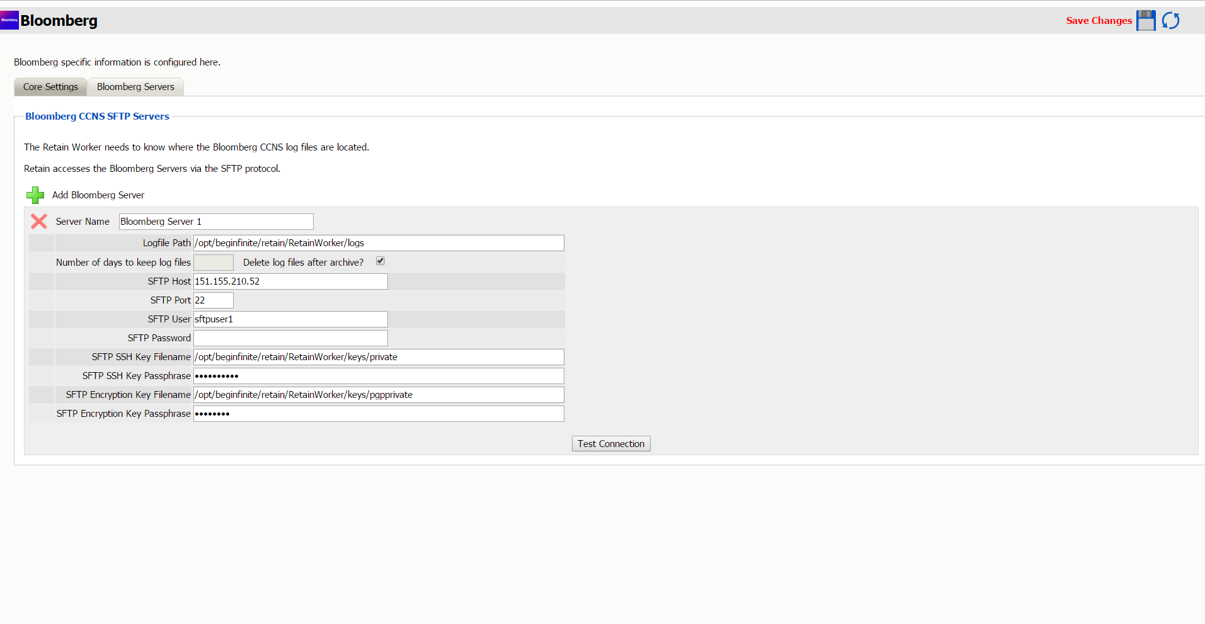
Task: Click the 'SFTP Port' label
Action: pos(170,300)
